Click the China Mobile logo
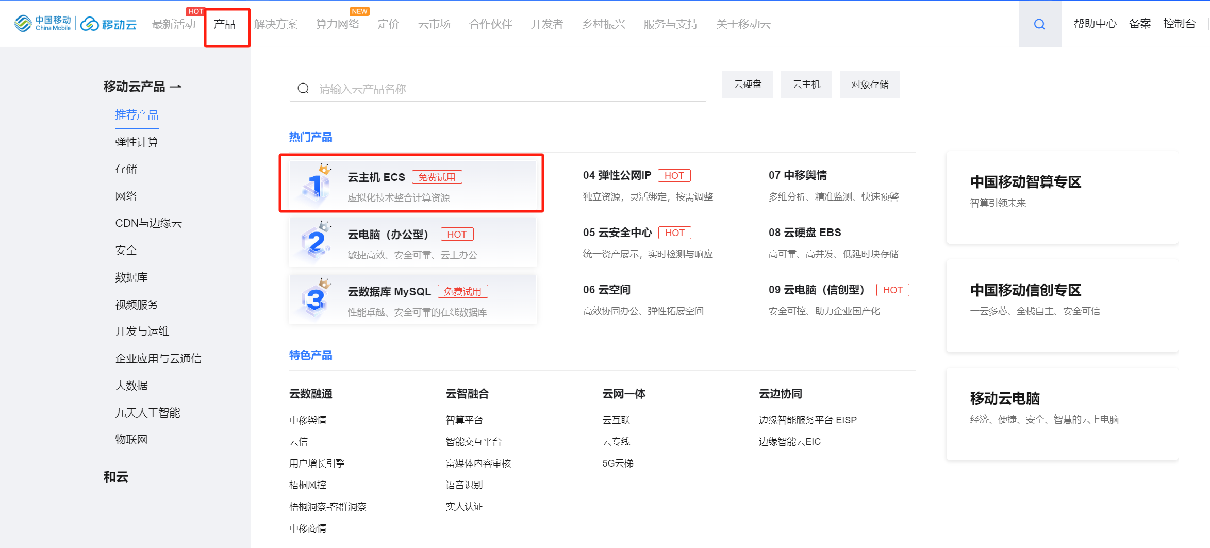 coord(43,23)
